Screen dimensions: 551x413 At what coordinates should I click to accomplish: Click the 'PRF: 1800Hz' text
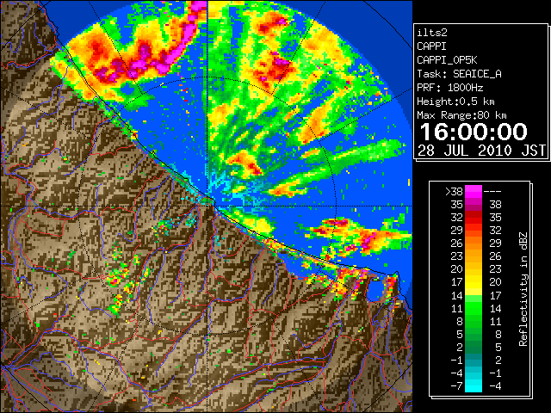(449, 88)
